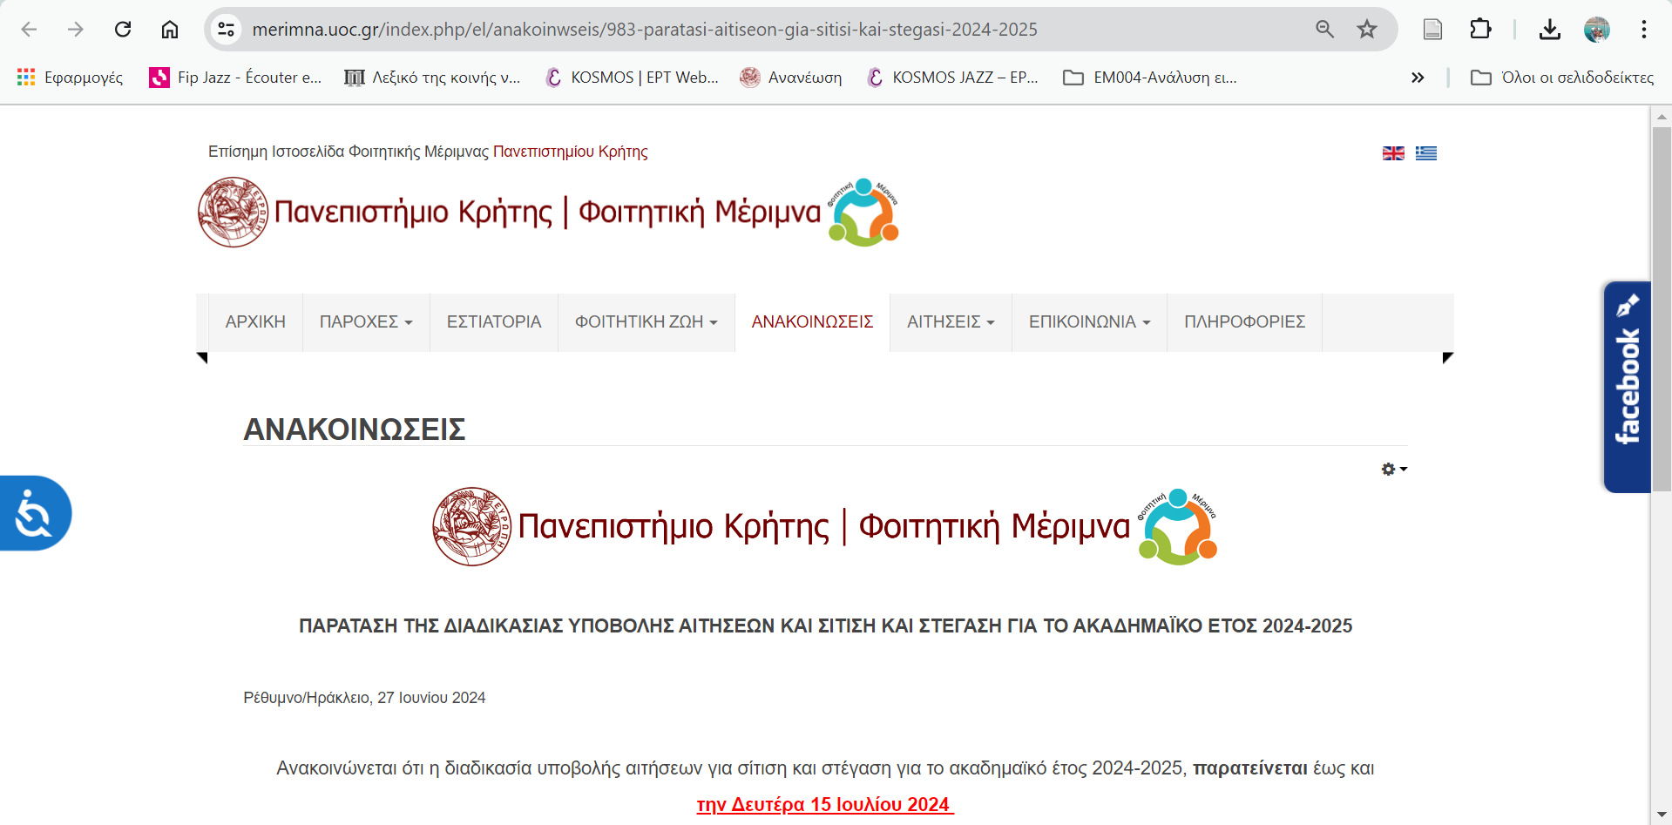Select ΕΣΤΙΑΤΟΡΙΑ from the navigation menu
1672x825 pixels.
(493, 321)
